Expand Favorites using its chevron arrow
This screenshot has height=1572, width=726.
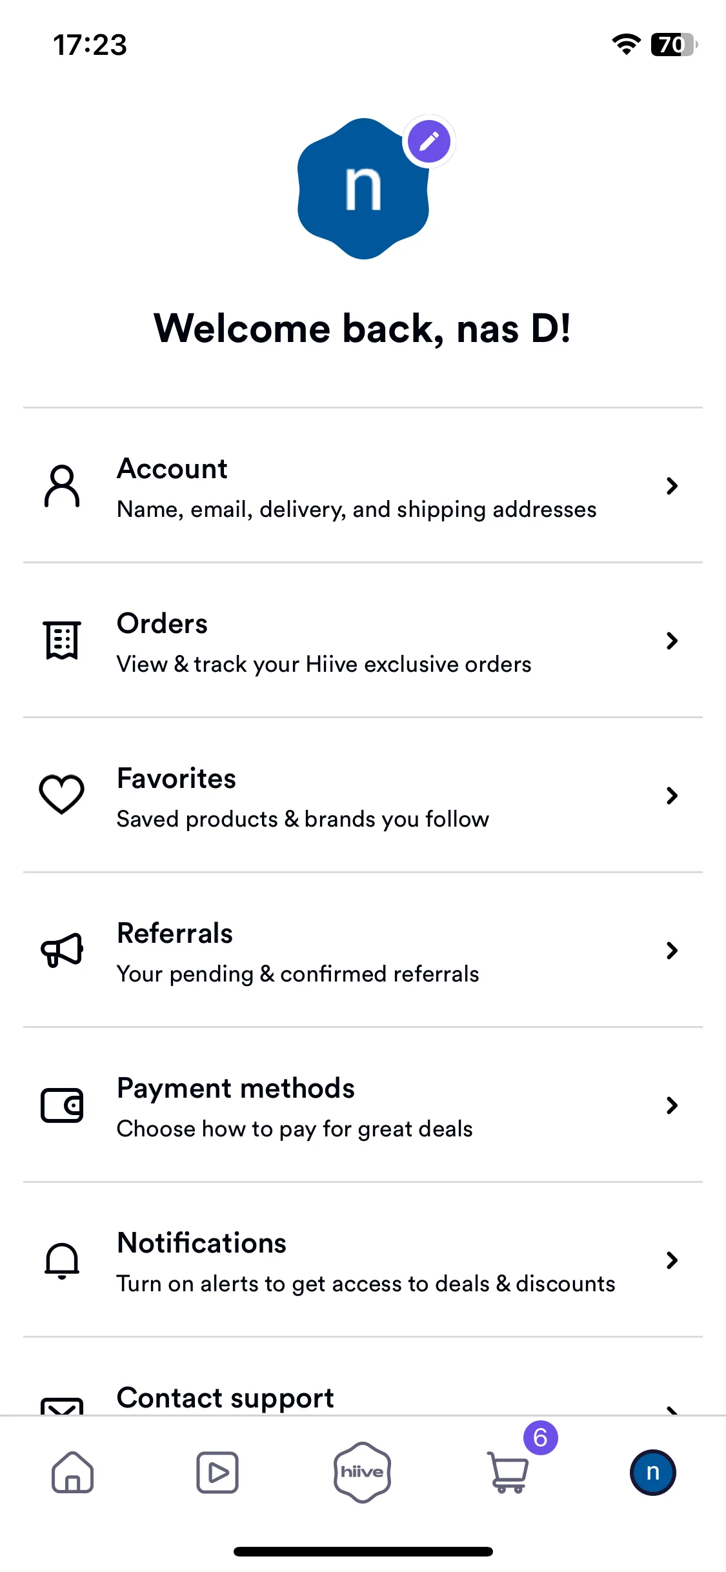(x=672, y=795)
